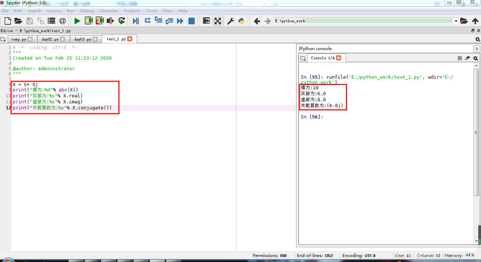Viewport: 481px width, 262px height.
Task: Expand the working directory dropdown
Action: (456, 21)
